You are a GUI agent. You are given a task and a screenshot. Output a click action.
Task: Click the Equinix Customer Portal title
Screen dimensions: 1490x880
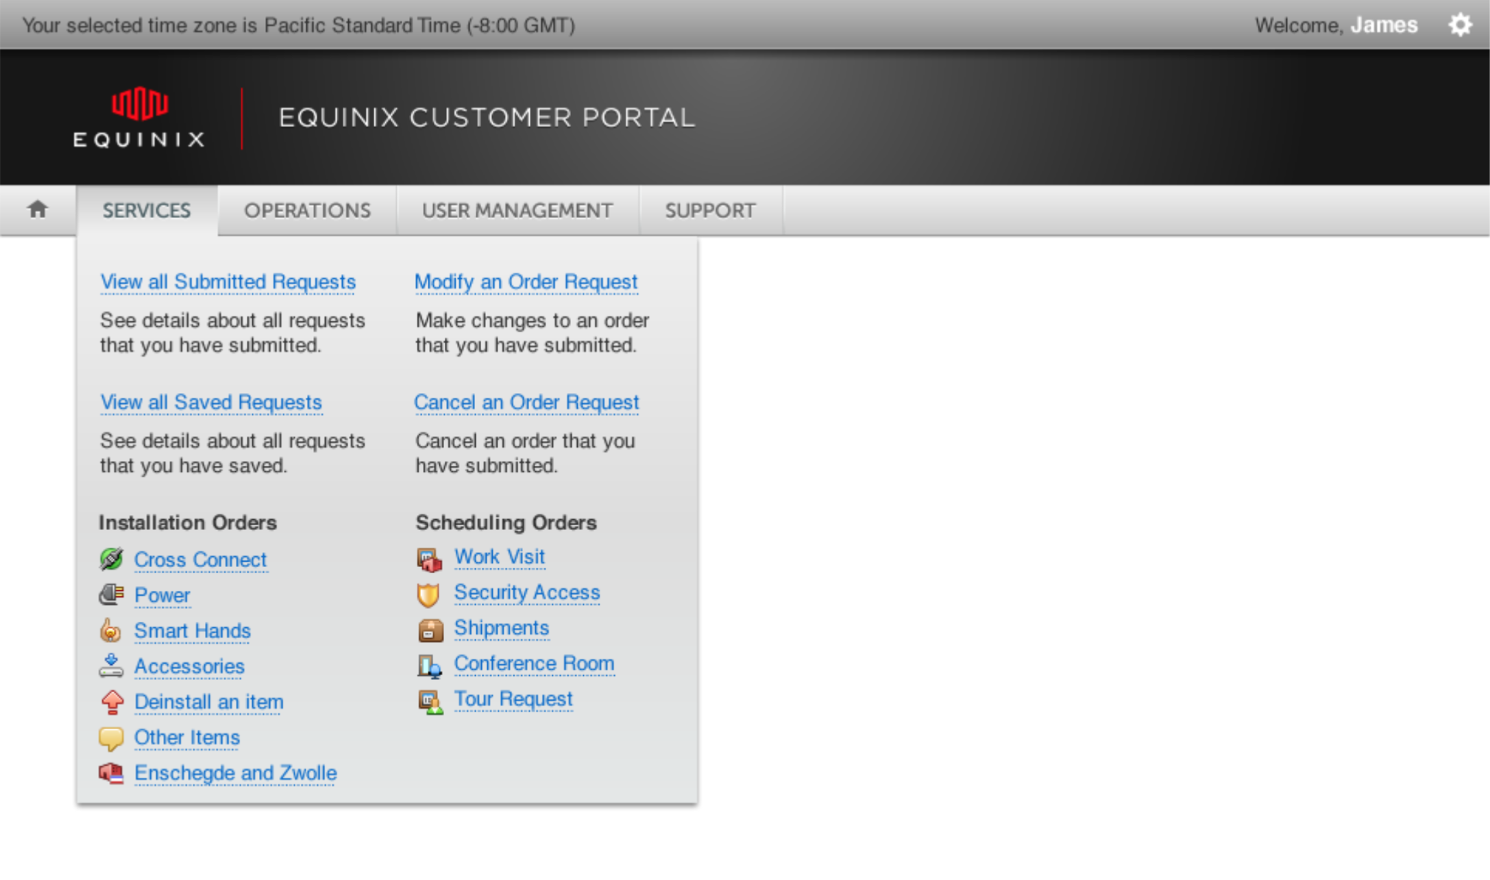pyautogui.click(x=487, y=118)
